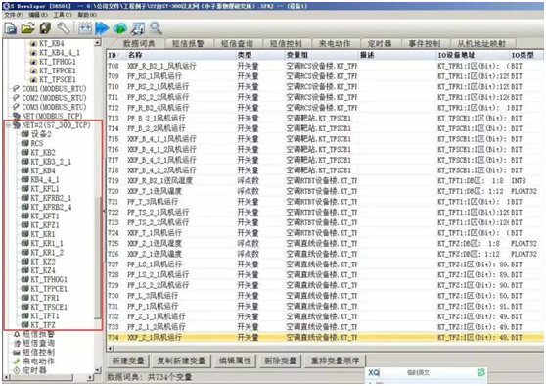Click the 删除变量 button

coord(280,361)
